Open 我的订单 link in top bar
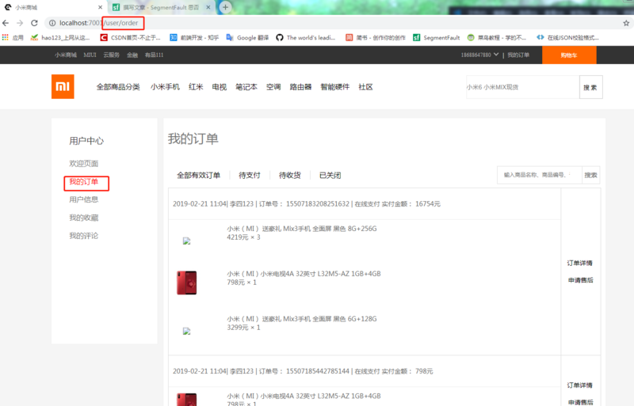The height and width of the screenshot is (406, 634). click(518, 55)
